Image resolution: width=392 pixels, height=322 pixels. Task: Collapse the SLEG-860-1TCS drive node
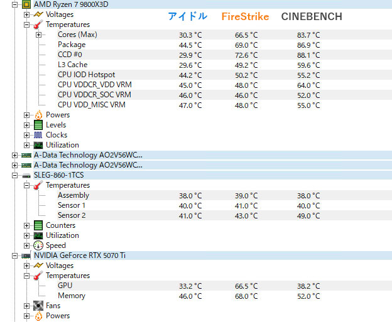(14, 175)
